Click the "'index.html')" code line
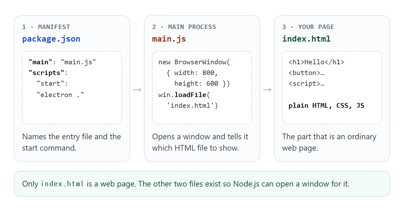 192,105
